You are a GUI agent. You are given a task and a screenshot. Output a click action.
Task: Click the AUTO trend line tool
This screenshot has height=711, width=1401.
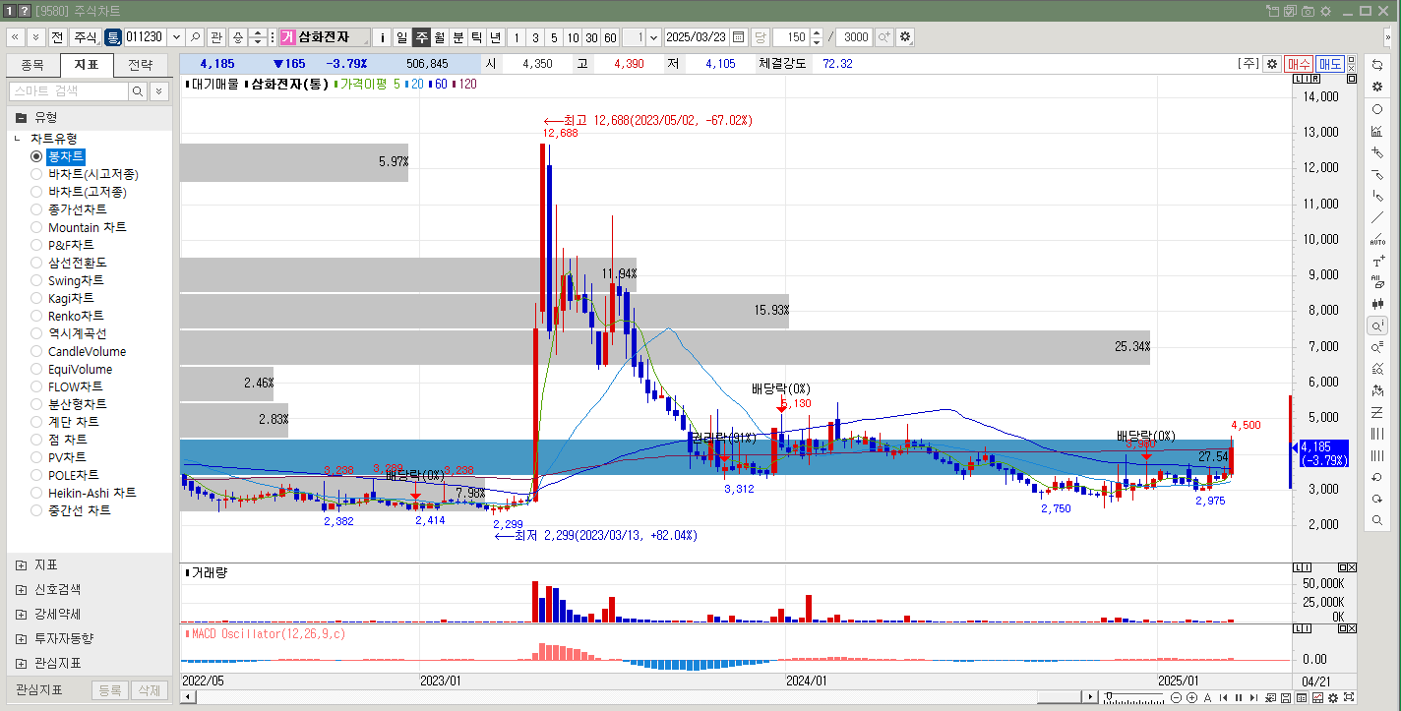pos(1377,240)
